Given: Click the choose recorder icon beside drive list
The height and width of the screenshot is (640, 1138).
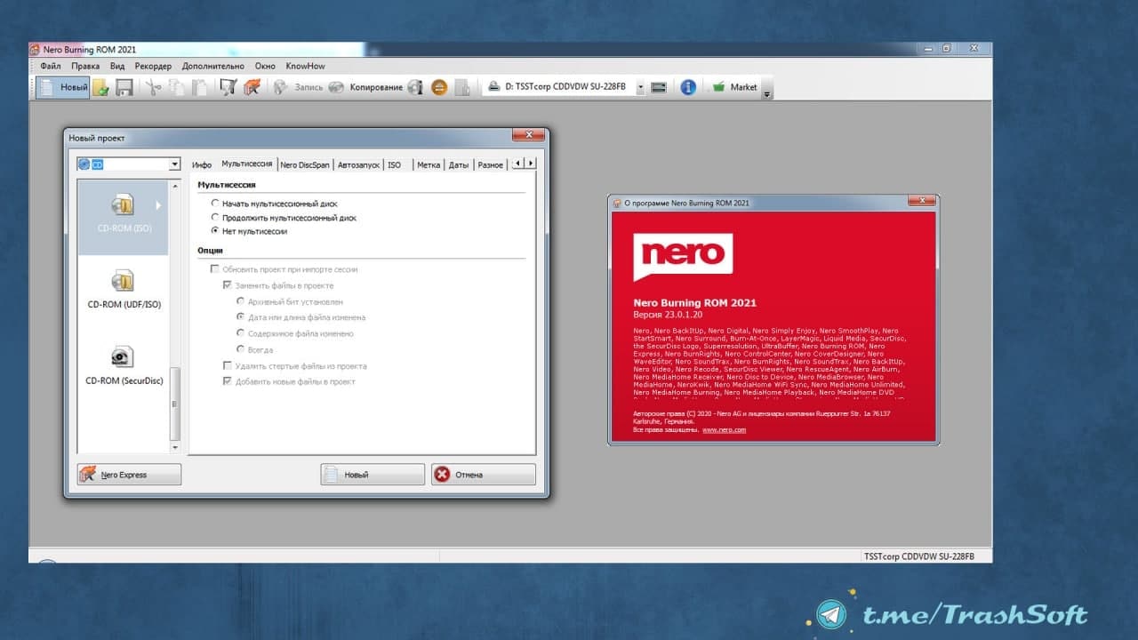Looking at the screenshot, I should tap(659, 87).
